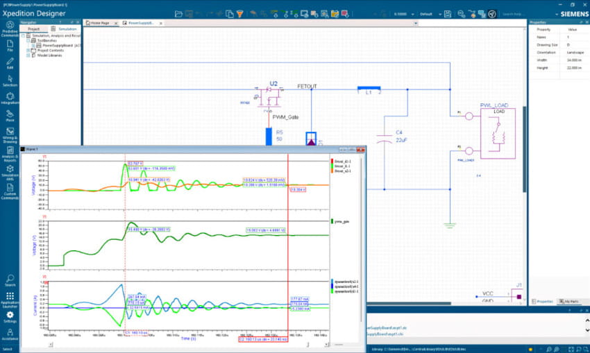590x353 pixels.
Task: Collapse the TestBenches tree node
Action: coord(28,41)
